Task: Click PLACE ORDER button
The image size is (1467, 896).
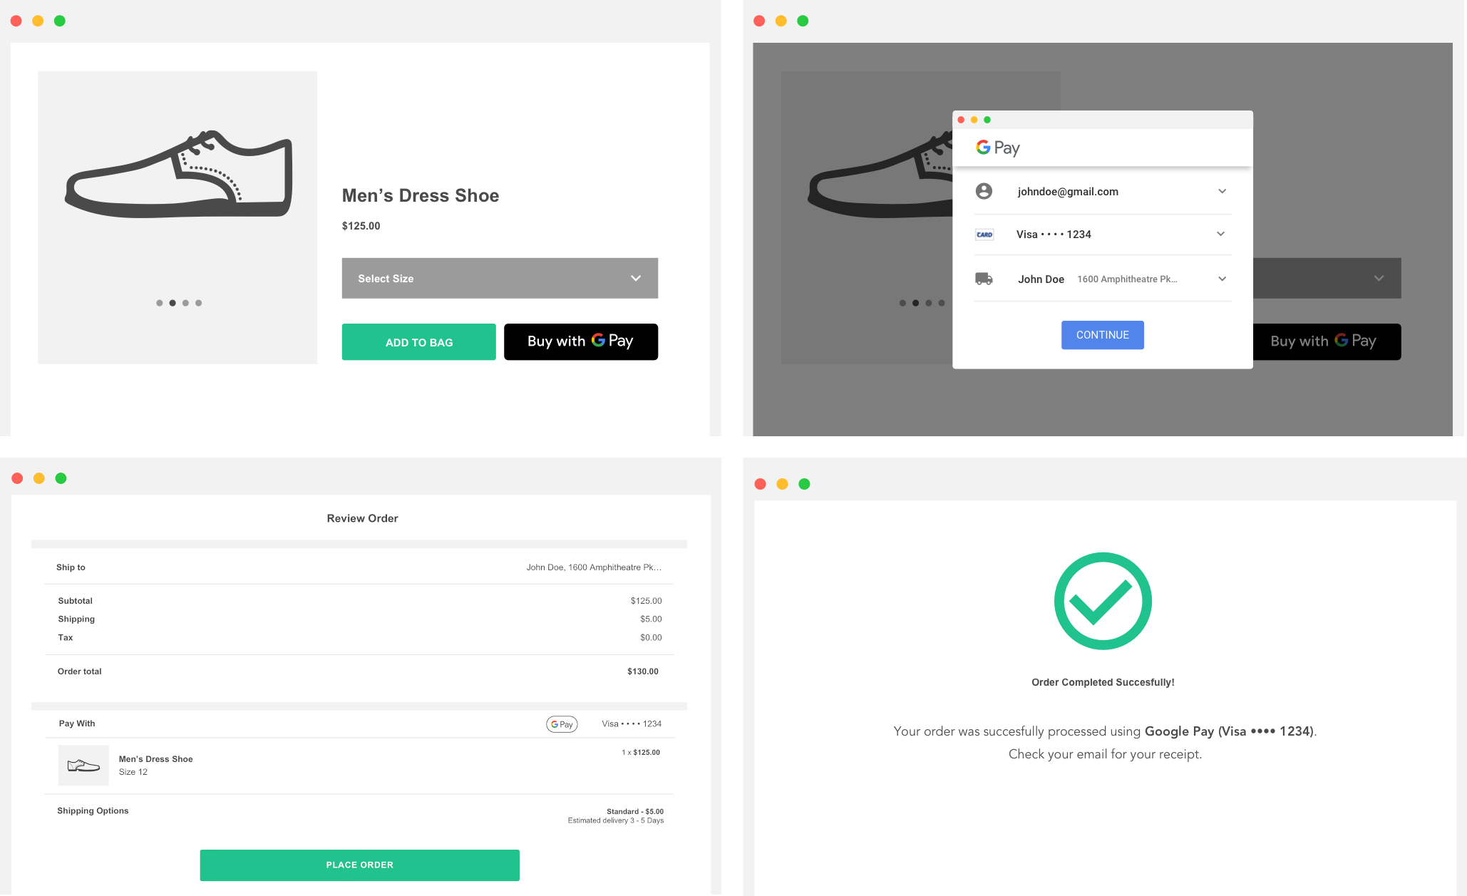Action: (x=359, y=863)
